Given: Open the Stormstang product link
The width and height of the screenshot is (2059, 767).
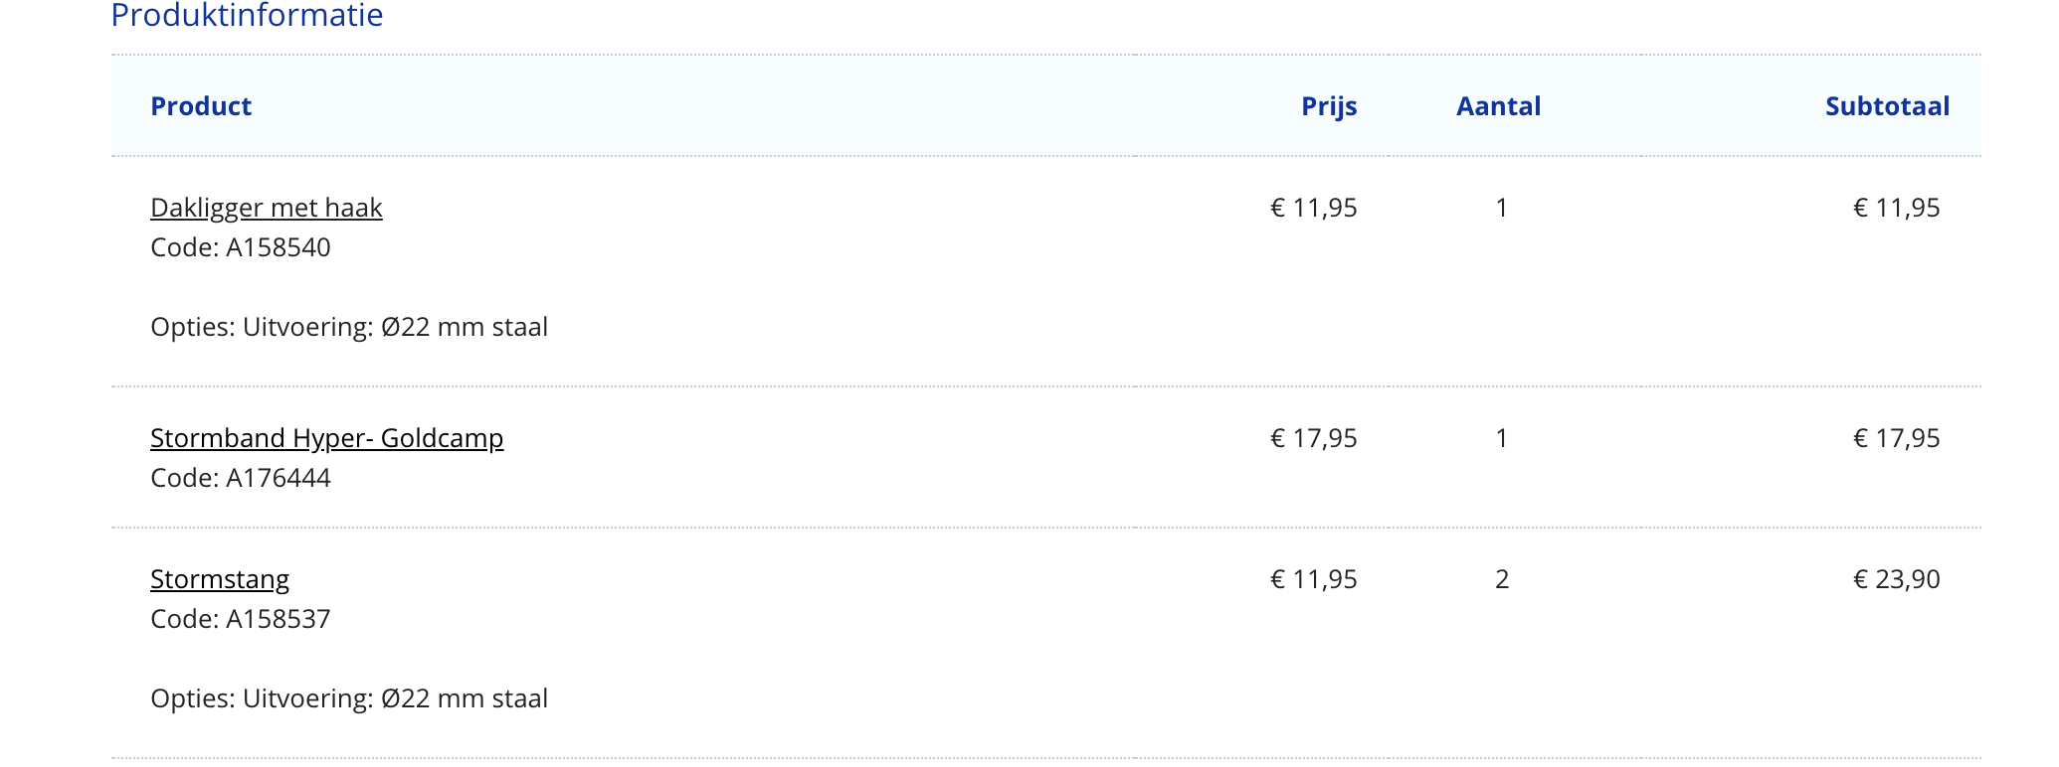Looking at the screenshot, I should coord(220,579).
